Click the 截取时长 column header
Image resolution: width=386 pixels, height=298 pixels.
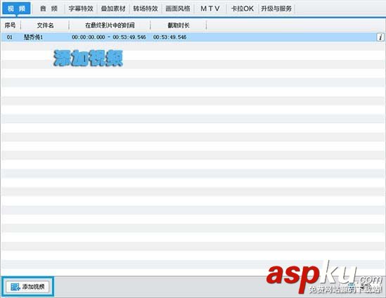[179, 25]
